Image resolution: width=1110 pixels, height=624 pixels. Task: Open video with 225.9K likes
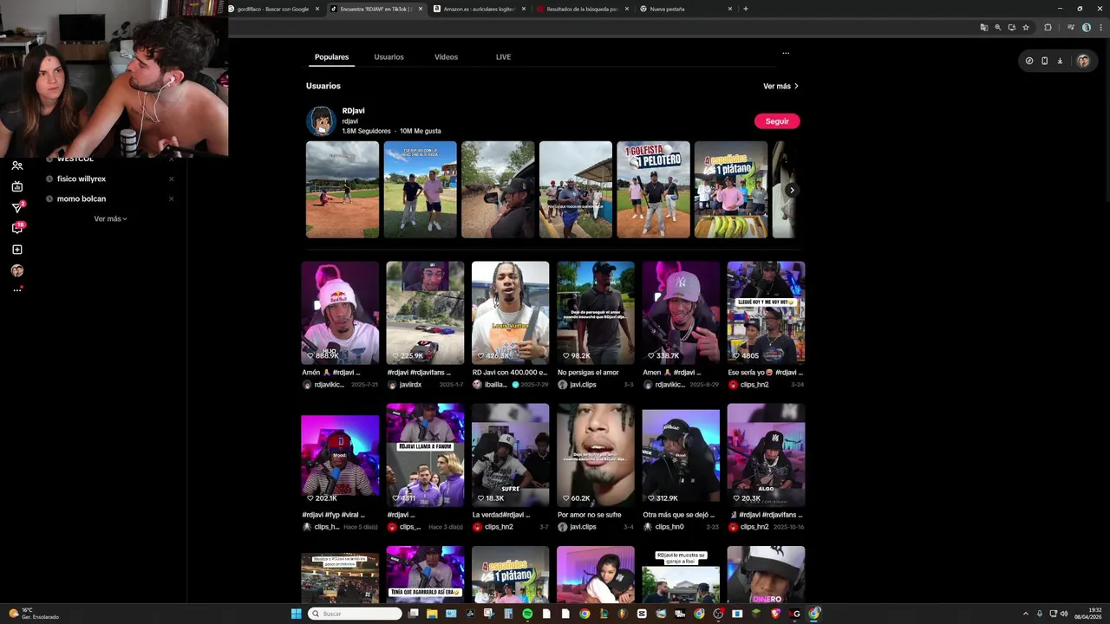click(425, 313)
